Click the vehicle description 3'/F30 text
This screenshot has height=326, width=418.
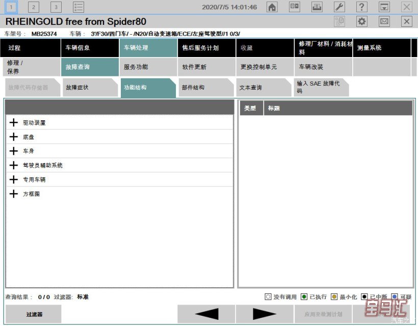pos(165,34)
